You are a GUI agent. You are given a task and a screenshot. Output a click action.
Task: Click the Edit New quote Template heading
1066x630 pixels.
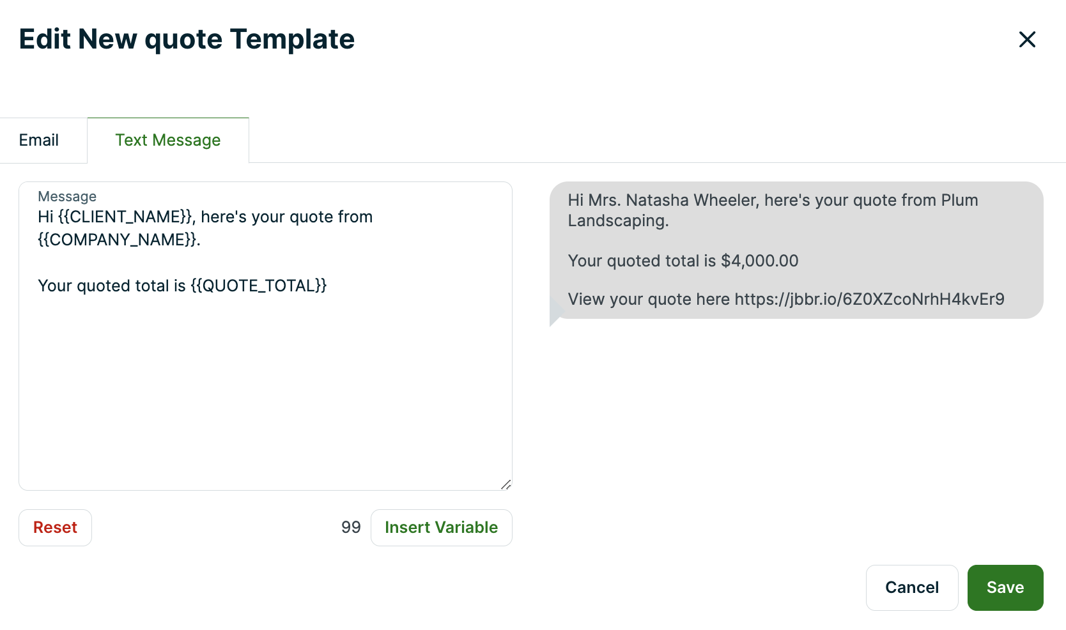[x=187, y=39]
